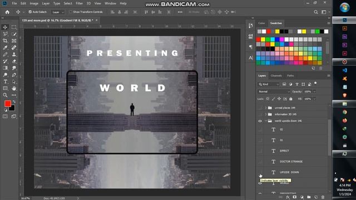
Task: Select the Crop tool
Action: (x=5, y=41)
